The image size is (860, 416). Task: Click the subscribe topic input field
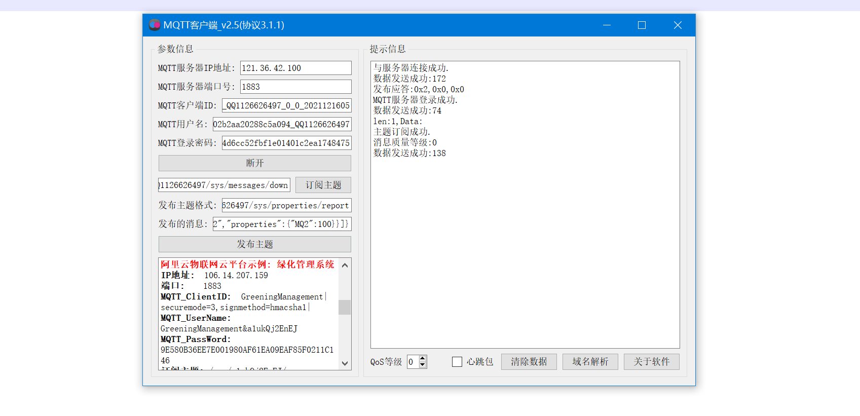pos(224,185)
